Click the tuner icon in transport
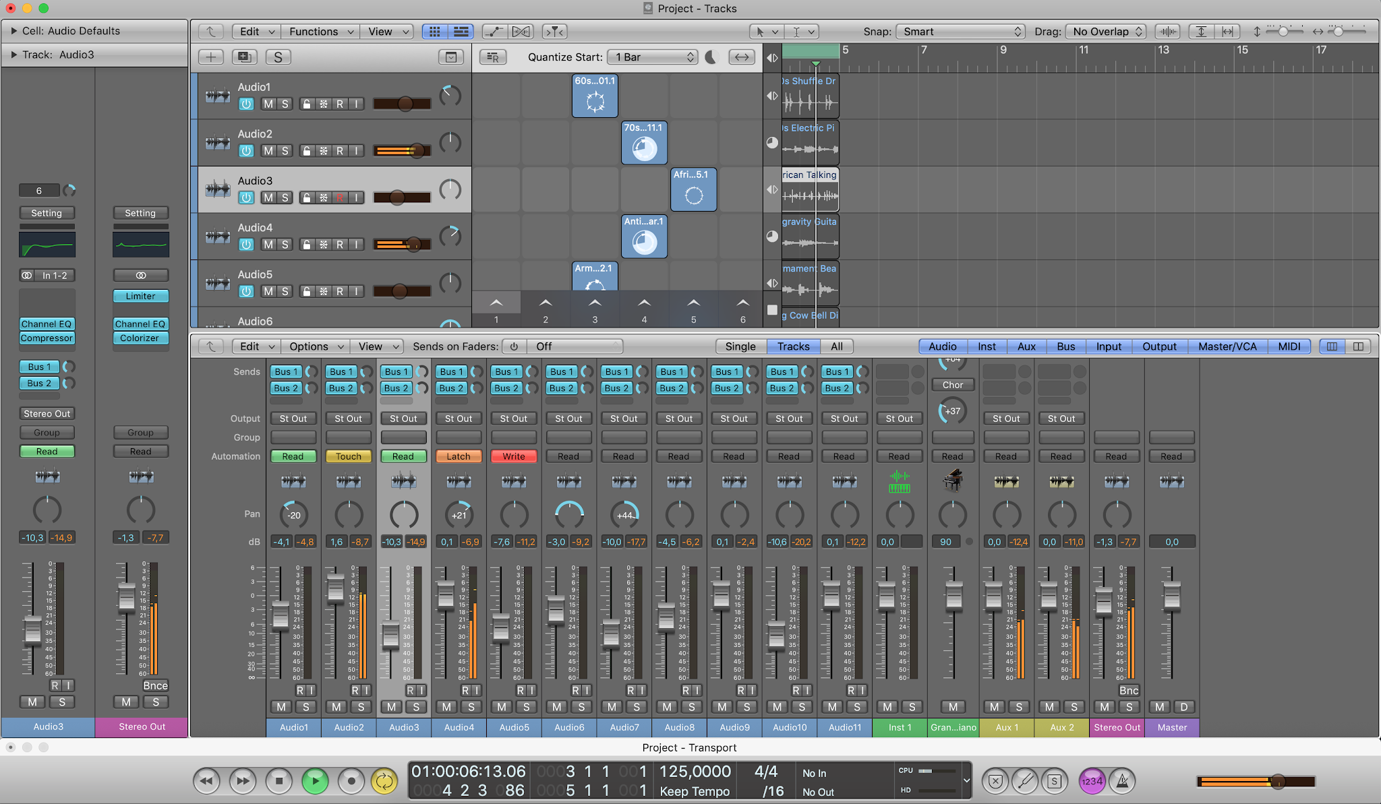The height and width of the screenshot is (804, 1381). point(1025,781)
